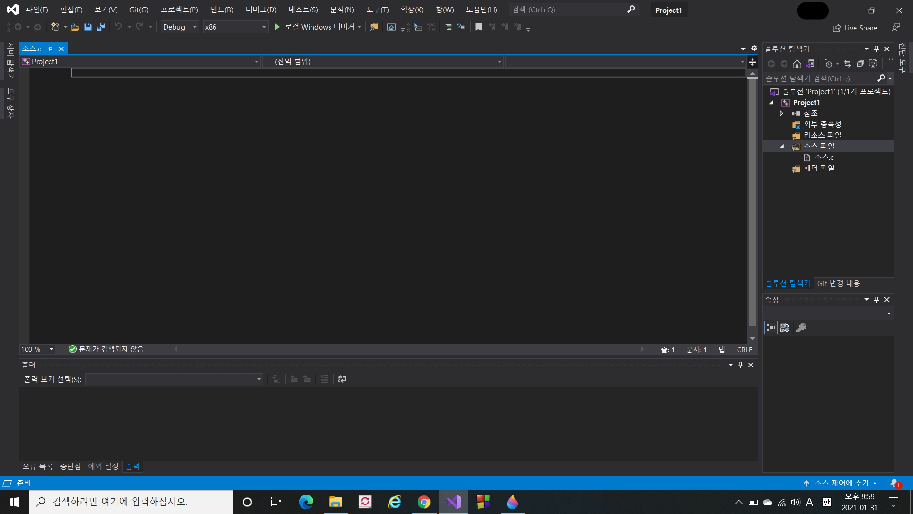
Task: Open debugger target dropdown arrow next to 디버거
Action: point(359,27)
